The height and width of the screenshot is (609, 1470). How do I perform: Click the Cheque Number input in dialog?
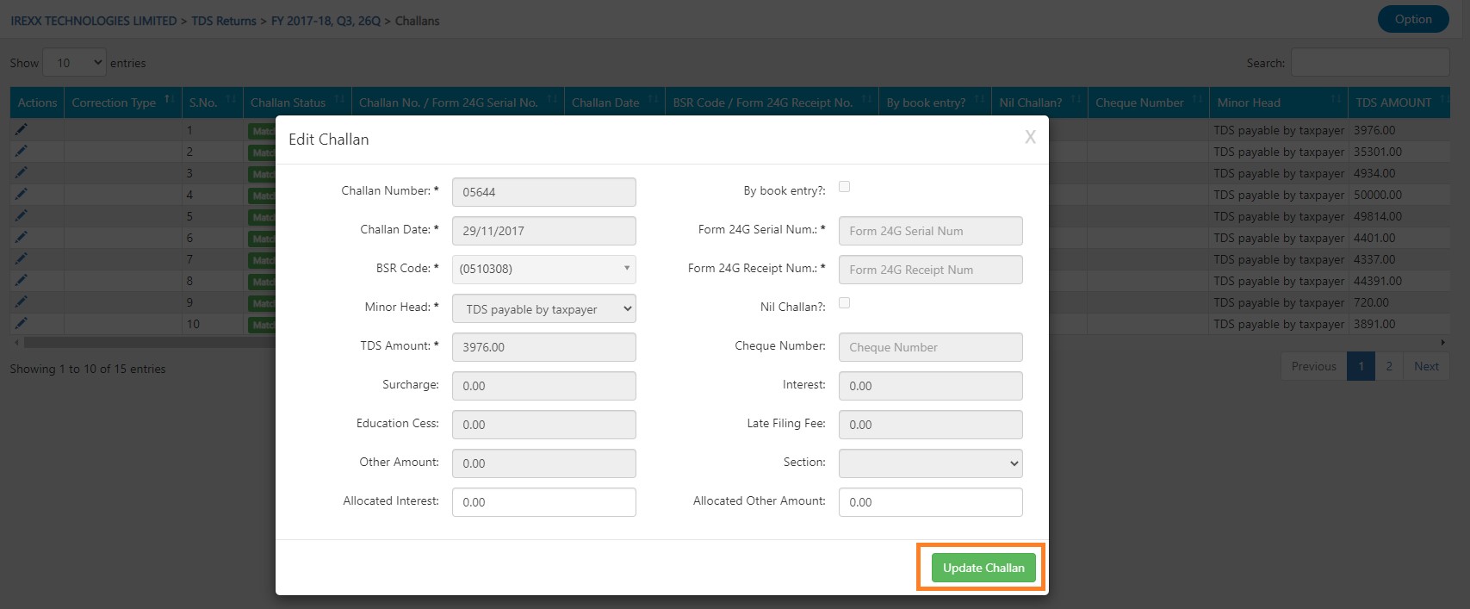pyautogui.click(x=931, y=347)
